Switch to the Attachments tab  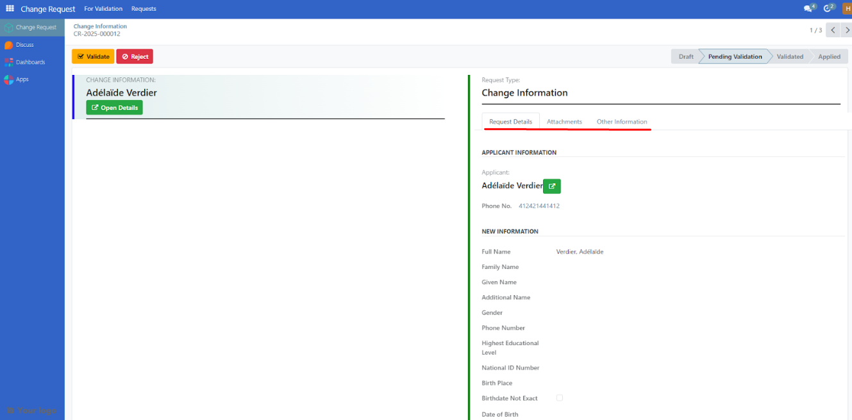[x=564, y=121]
